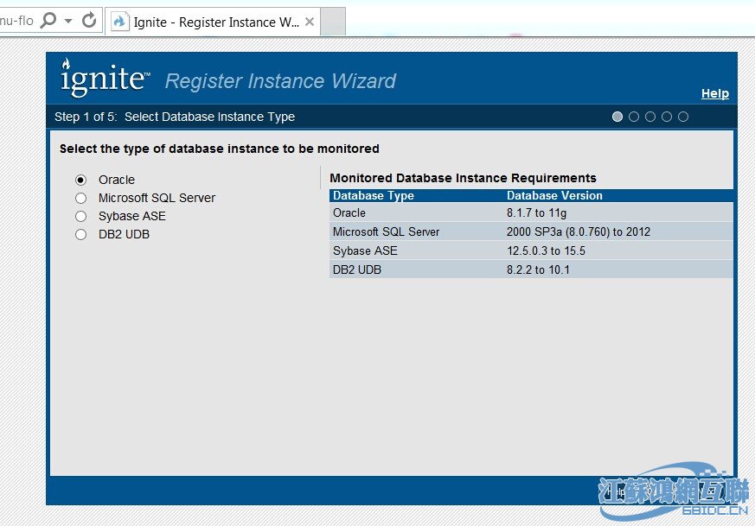Click the DB2 UDB table cell
The image size is (755, 526).
[357, 269]
